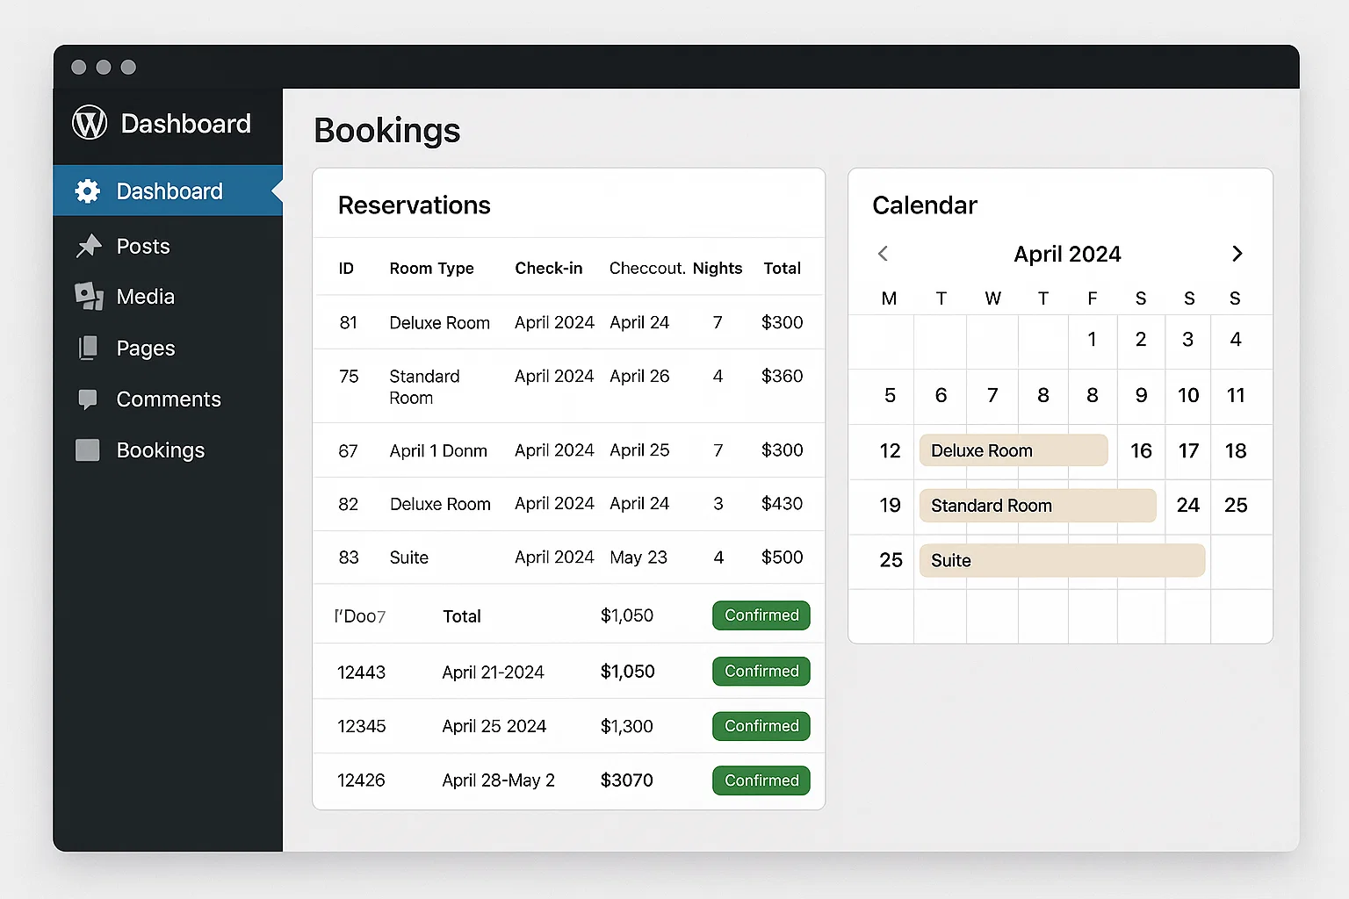
Task: Select Comments from sidebar menu
Action: pos(168,399)
